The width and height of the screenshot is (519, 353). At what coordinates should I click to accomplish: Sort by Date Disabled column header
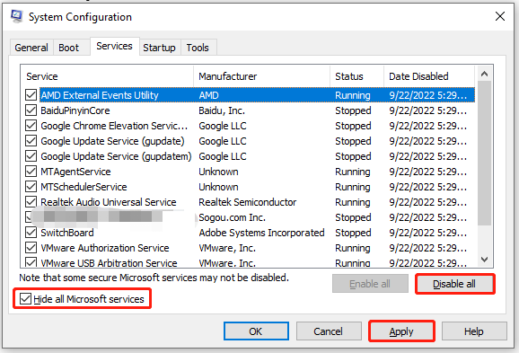tap(429, 76)
